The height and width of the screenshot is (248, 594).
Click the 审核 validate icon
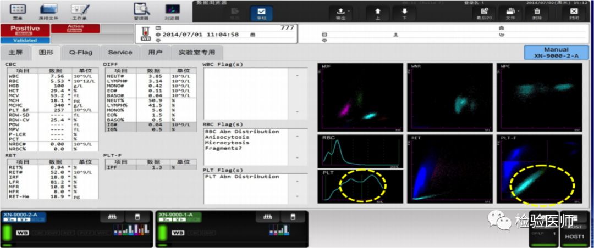click(261, 12)
